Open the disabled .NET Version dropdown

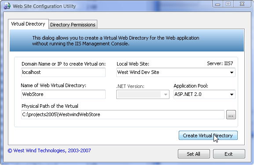(x=143, y=95)
